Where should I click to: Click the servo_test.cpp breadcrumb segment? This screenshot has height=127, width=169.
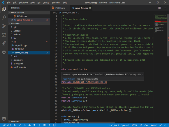[x=67, y=13]
